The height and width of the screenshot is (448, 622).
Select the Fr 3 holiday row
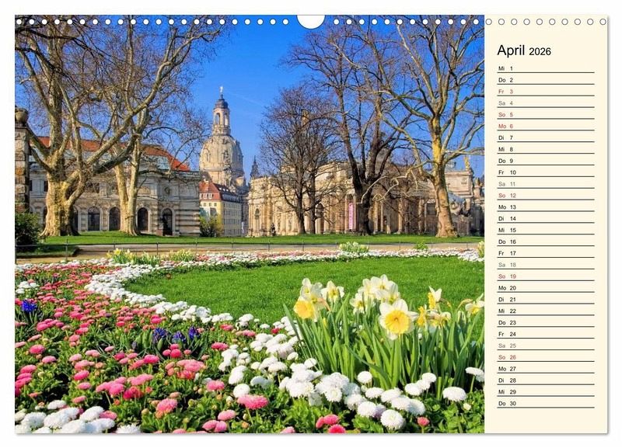(x=546, y=91)
